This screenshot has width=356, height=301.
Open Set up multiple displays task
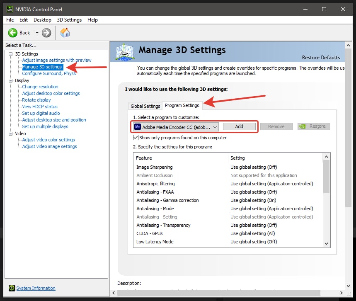click(x=45, y=126)
